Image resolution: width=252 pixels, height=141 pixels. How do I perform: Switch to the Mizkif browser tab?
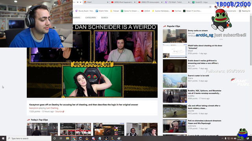click(x=96, y=2)
